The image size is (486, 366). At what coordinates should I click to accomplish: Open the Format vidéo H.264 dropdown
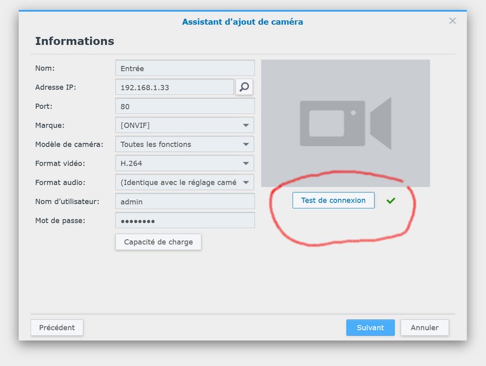185,163
